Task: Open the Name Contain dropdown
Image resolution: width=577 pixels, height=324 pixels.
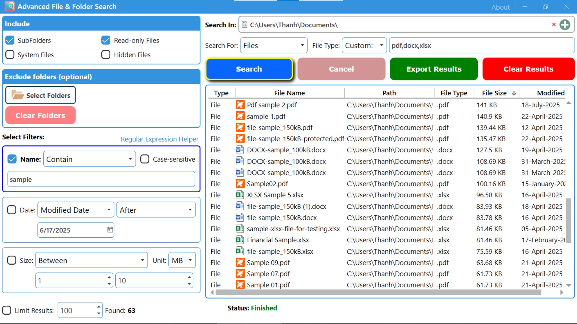Action: coord(90,159)
